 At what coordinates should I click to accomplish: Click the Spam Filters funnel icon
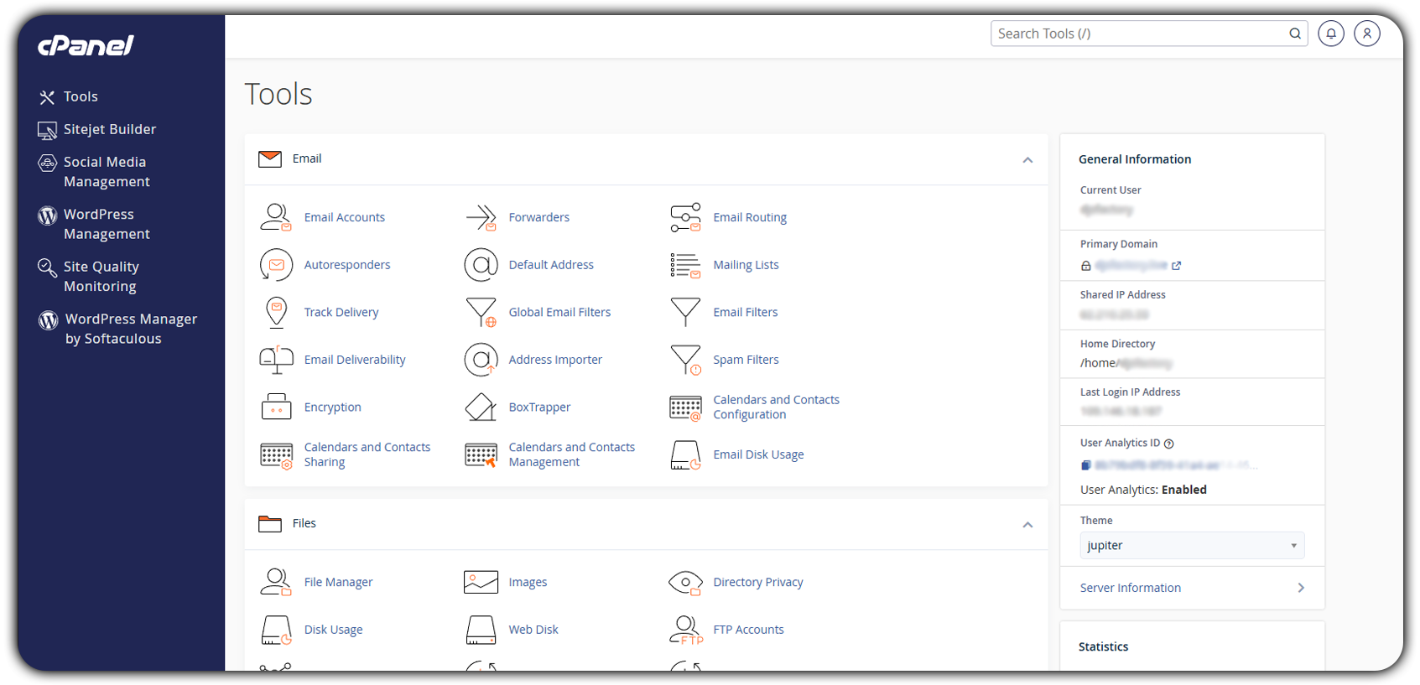685,360
